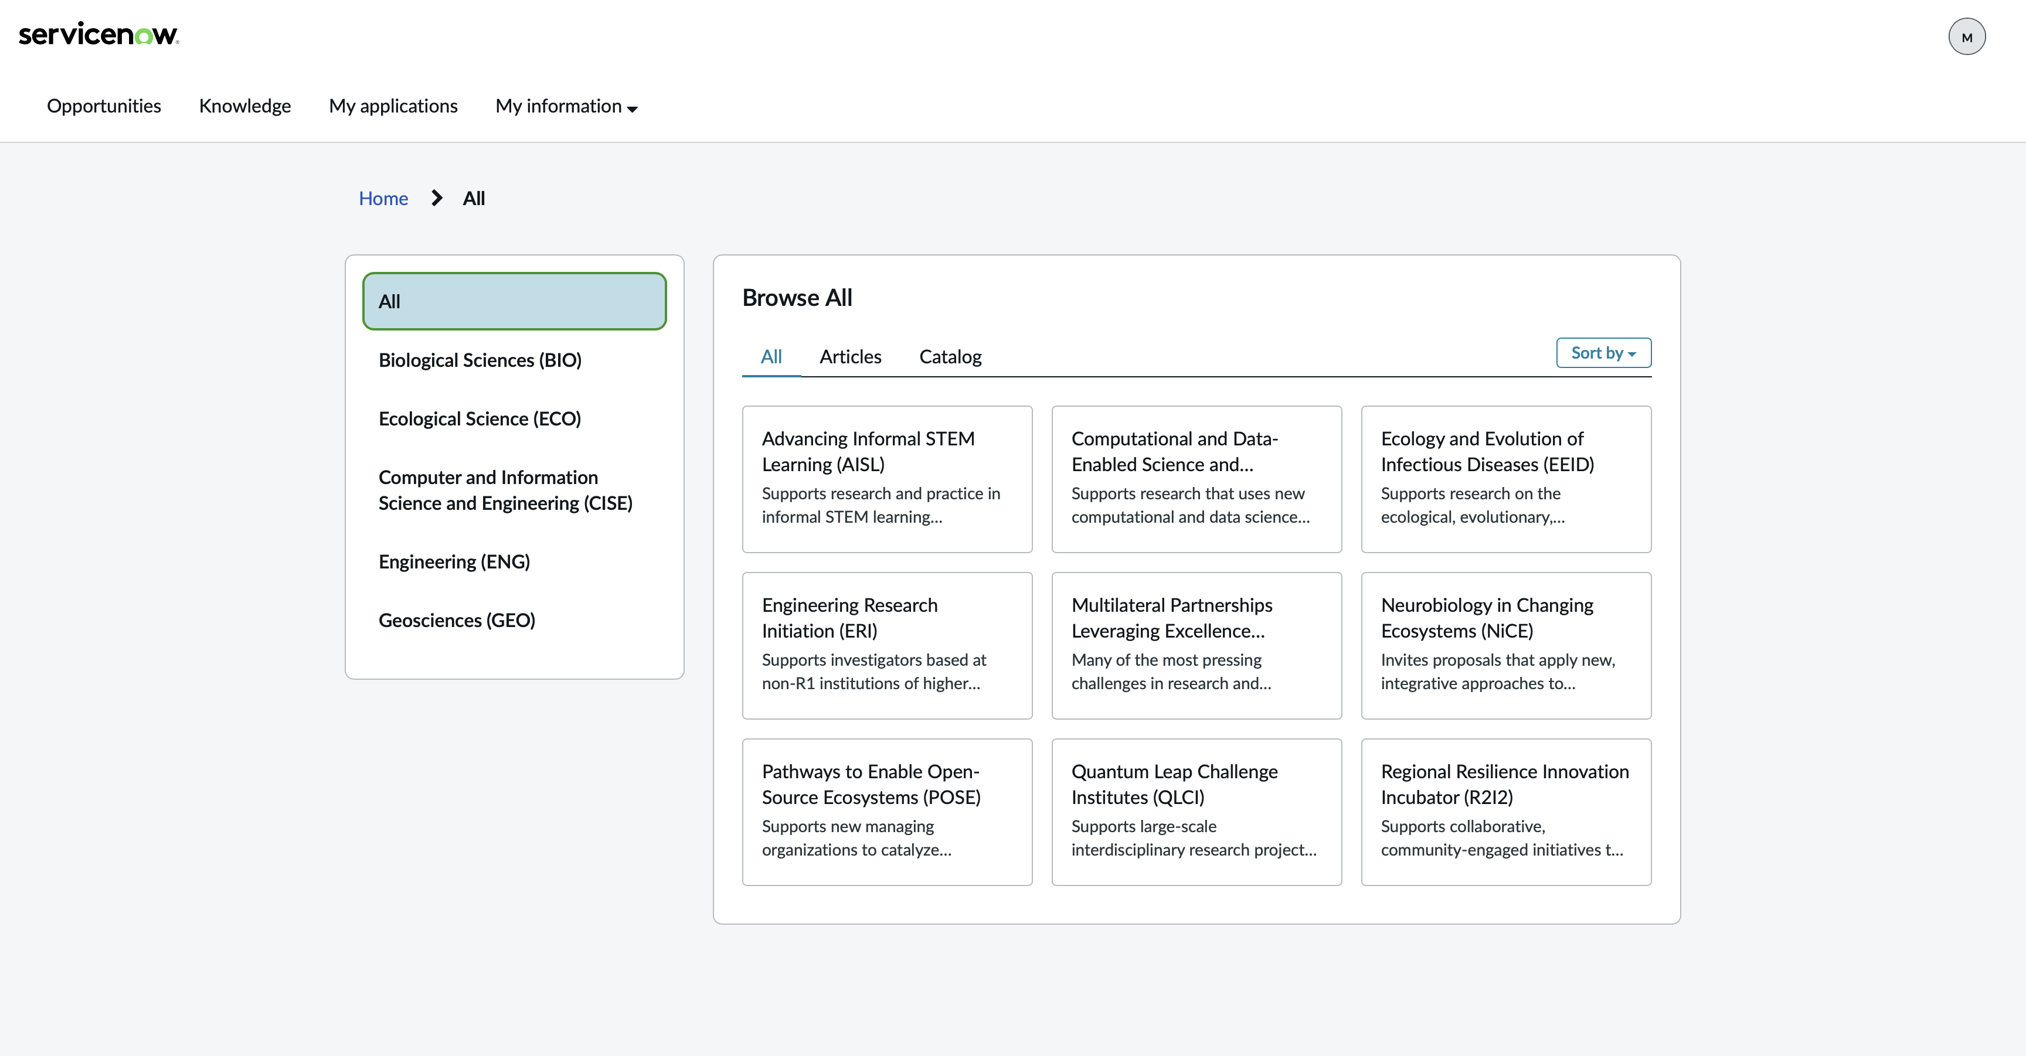Go to the Knowledge page
Image resolution: width=2026 pixels, height=1056 pixels.
click(244, 106)
